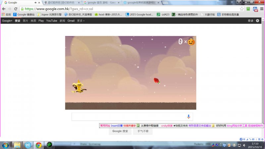The height and width of the screenshot is (149, 265).
Task: Switch to the 奇幻软件坊 tab
Action: (x=61, y=3)
